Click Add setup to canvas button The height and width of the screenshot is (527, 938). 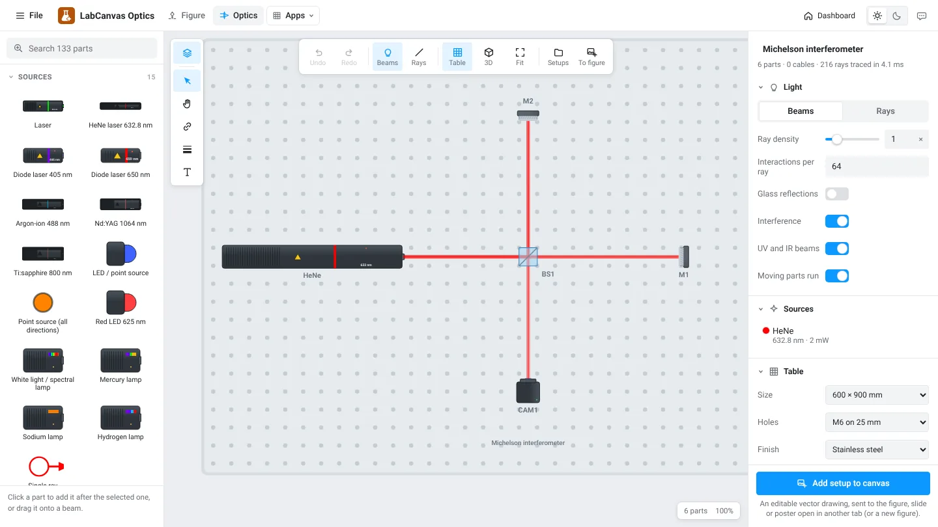coord(843,483)
